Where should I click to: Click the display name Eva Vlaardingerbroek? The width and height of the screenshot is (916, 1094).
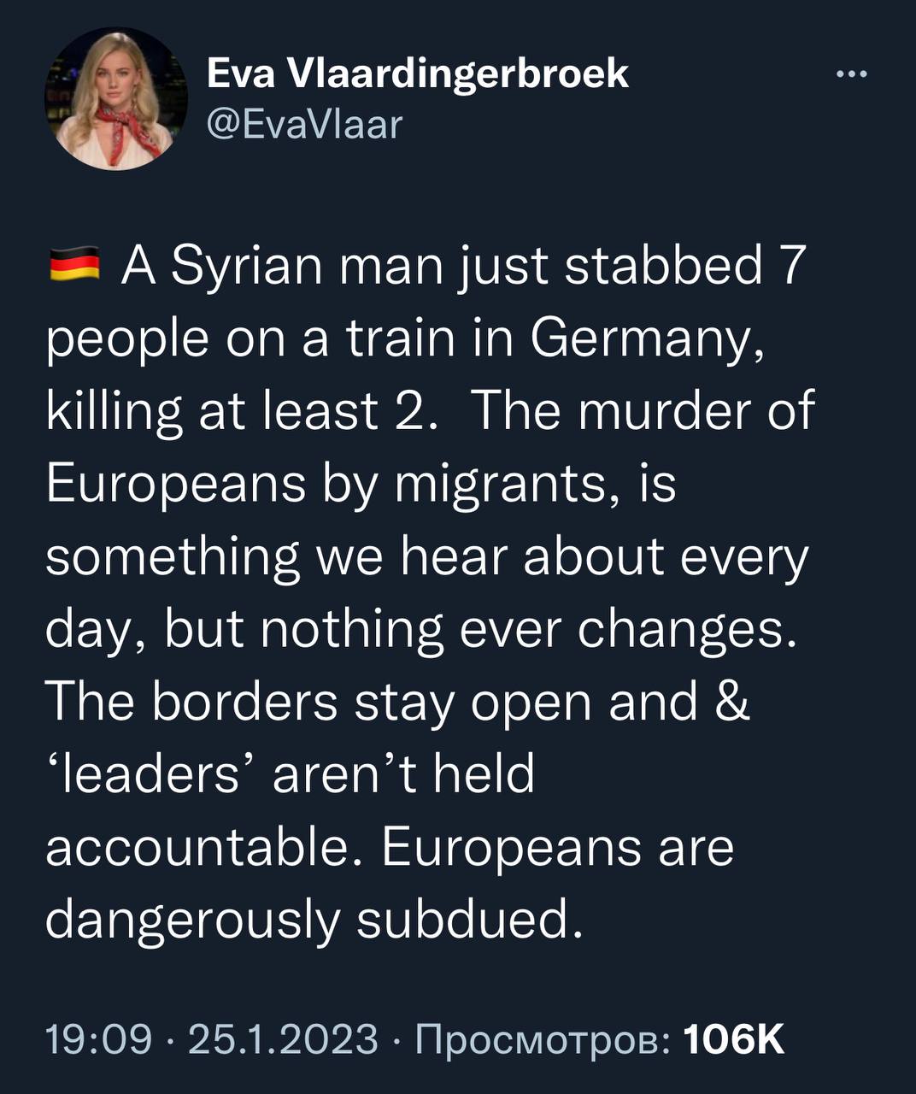tap(418, 74)
